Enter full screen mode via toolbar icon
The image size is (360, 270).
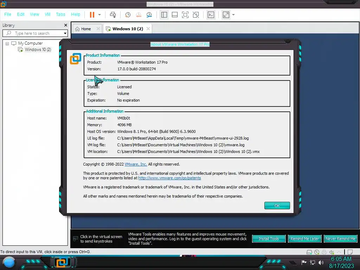[x=185, y=15]
